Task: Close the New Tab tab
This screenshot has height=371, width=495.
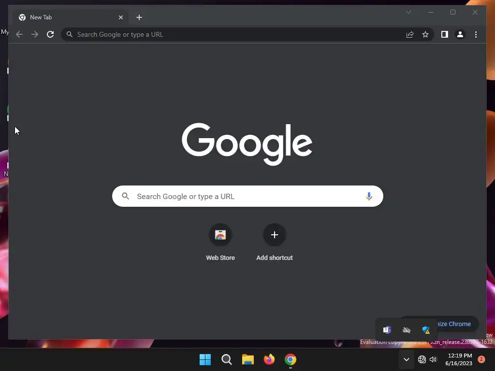Action: coord(120,17)
